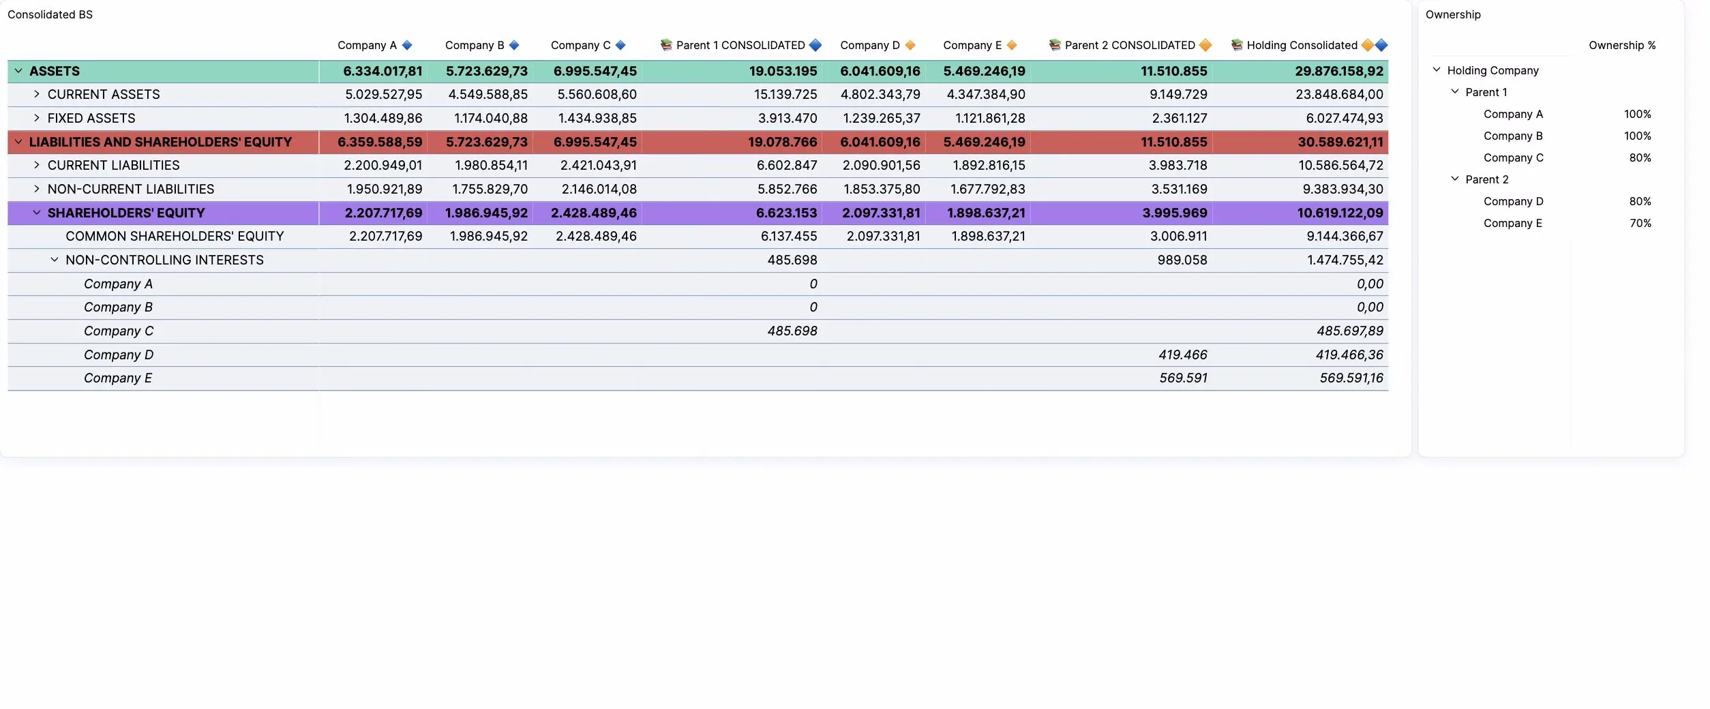Image resolution: width=1710 pixels, height=709 pixels.
Task: Expand the CURRENT ASSETS row
Action: [x=37, y=94]
